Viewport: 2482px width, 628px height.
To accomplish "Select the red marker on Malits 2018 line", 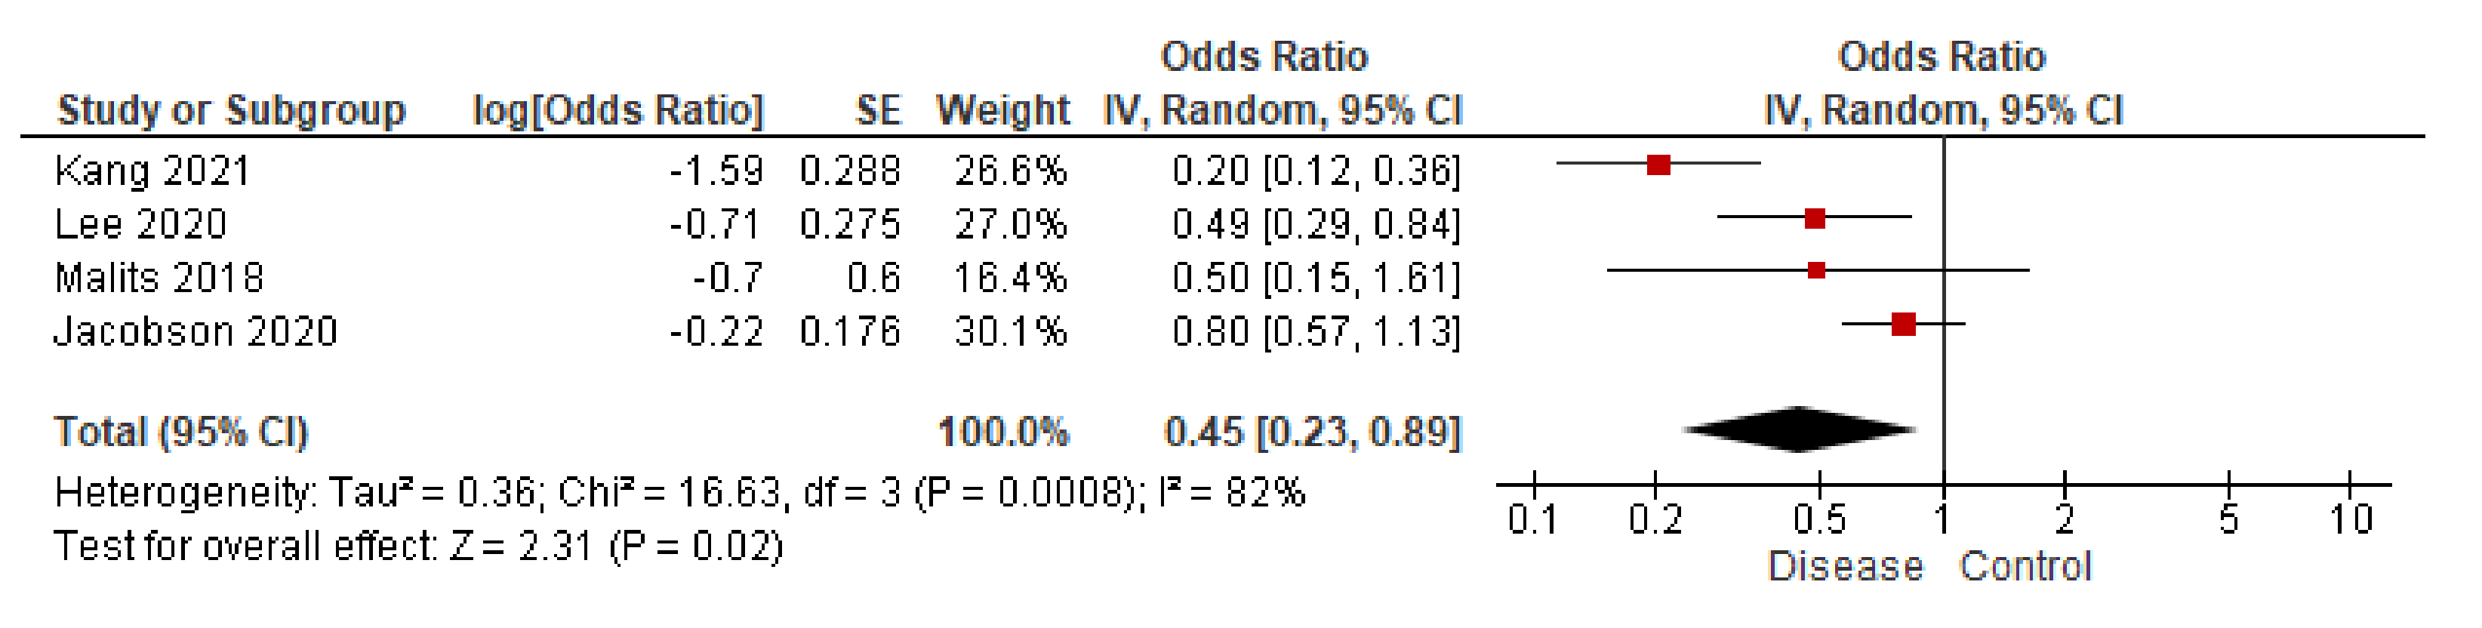I will click(x=1816, y=271).
